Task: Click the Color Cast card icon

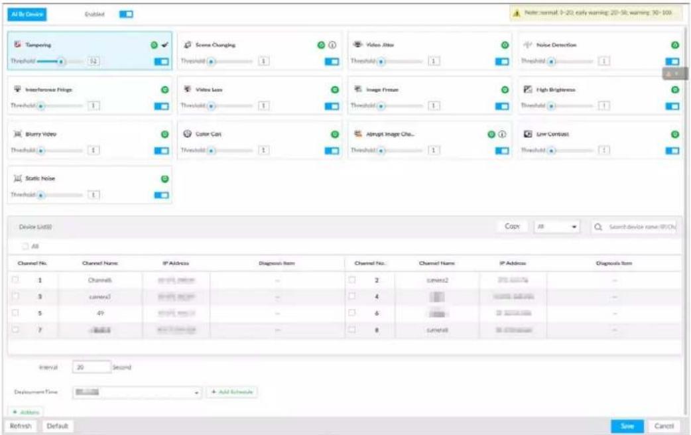Action: 187,134
